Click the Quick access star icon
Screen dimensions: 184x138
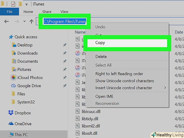[11, 37]
